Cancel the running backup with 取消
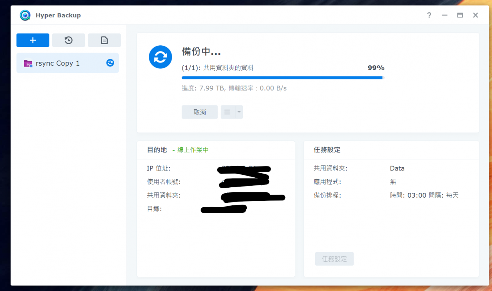492x291 pixels. 199,112
